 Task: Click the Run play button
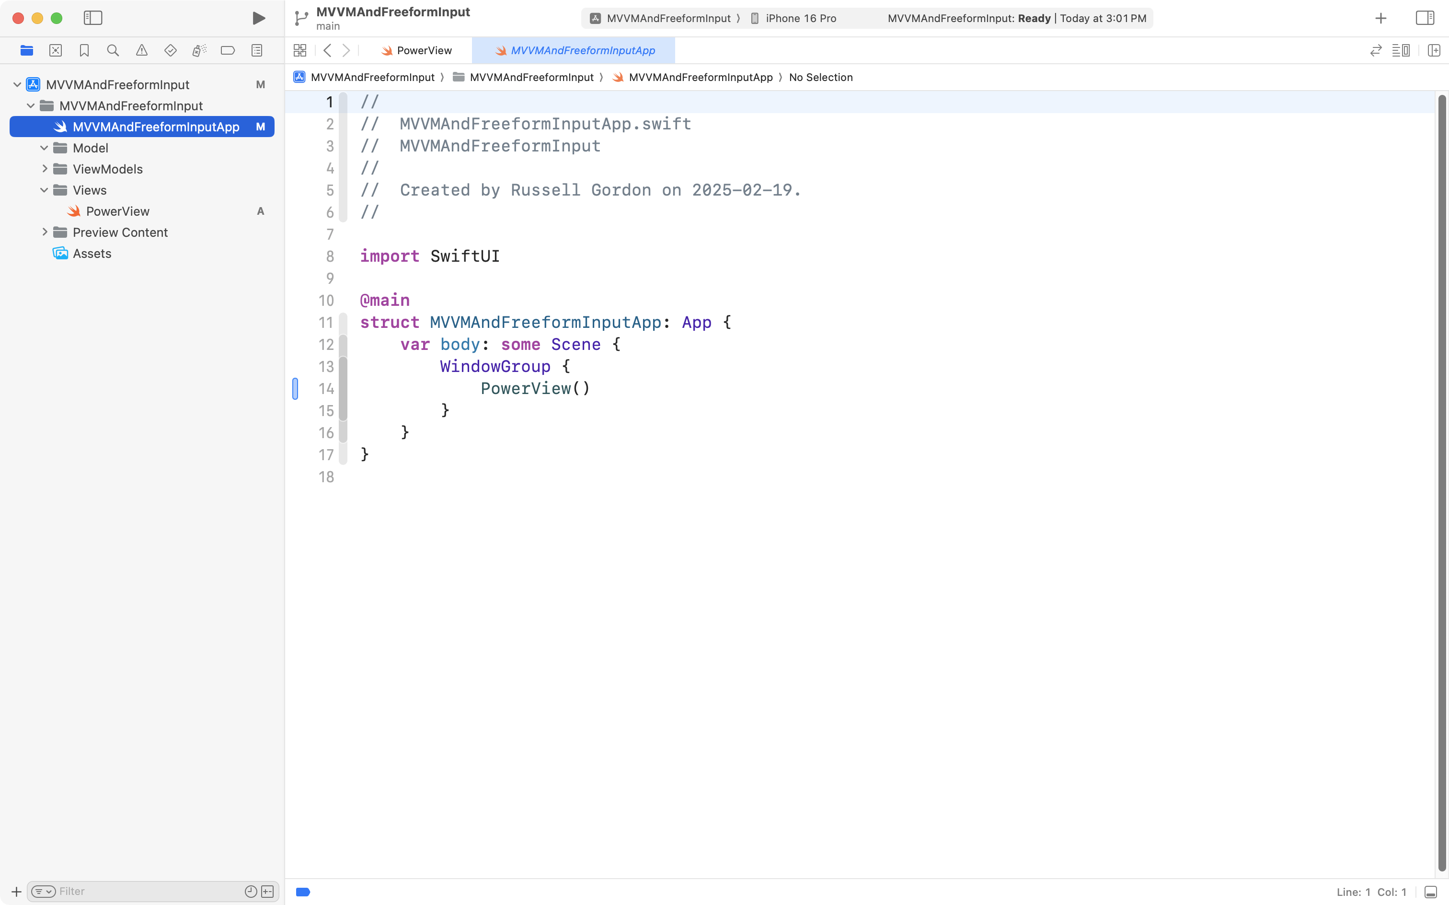(x=258, y=18)
